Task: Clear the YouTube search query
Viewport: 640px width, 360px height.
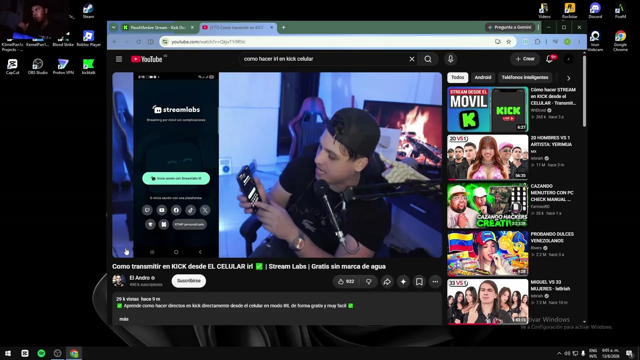Action: pyautogui.click(x=412, y=59)
